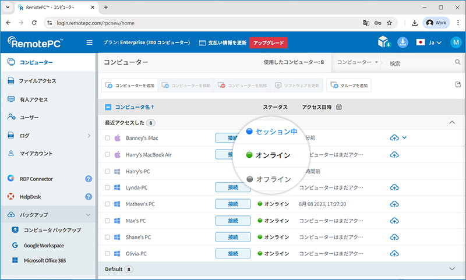Open HelpDesk in the sidebar
466x280 pixels.
coord(30,197)
